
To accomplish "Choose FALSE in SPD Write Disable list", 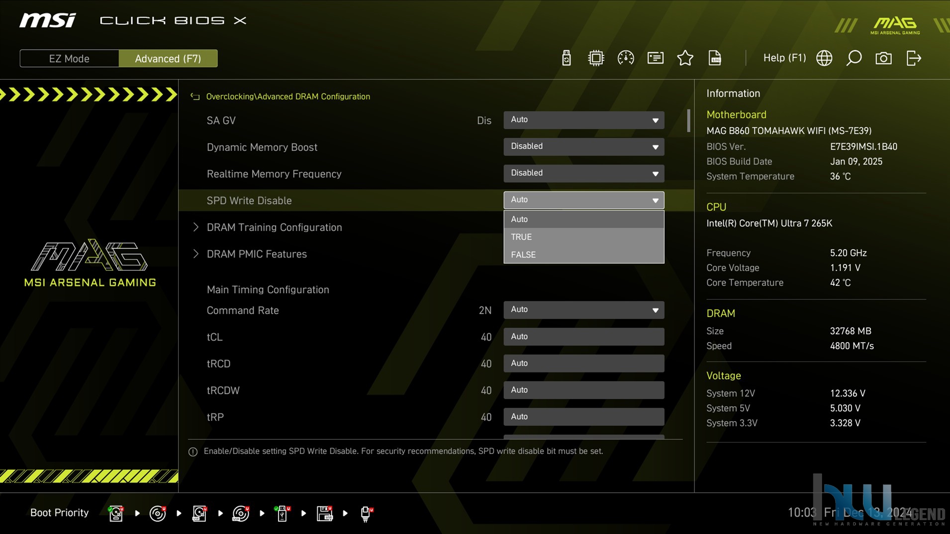I will pyautogui.click(x=583, y=255).
